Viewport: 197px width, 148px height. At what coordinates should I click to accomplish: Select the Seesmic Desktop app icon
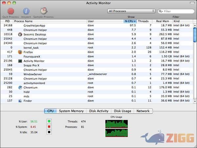tap(20, 34)
